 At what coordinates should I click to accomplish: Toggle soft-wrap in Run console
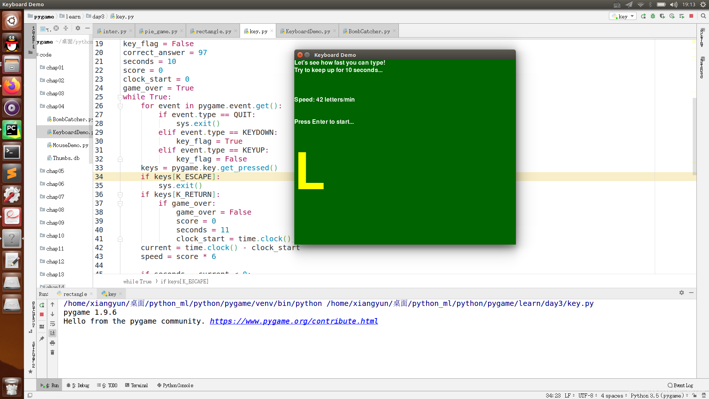(52, 324)
